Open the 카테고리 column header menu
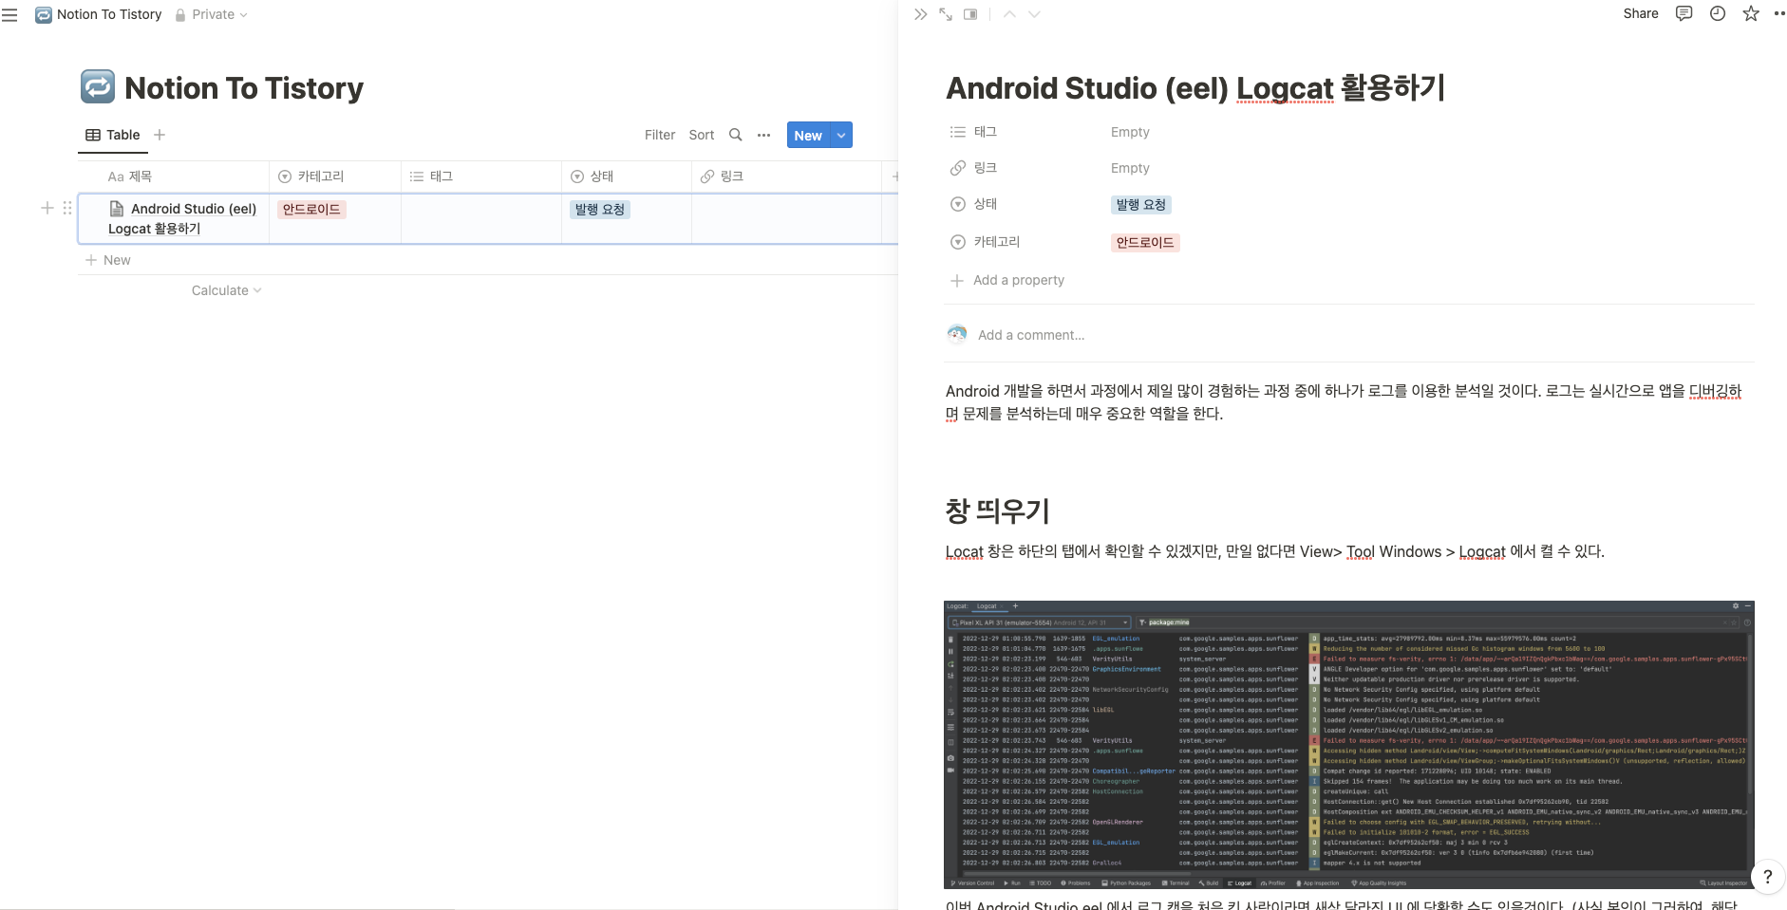Viewport: 1787px width, 910px height. click(334, 176)
